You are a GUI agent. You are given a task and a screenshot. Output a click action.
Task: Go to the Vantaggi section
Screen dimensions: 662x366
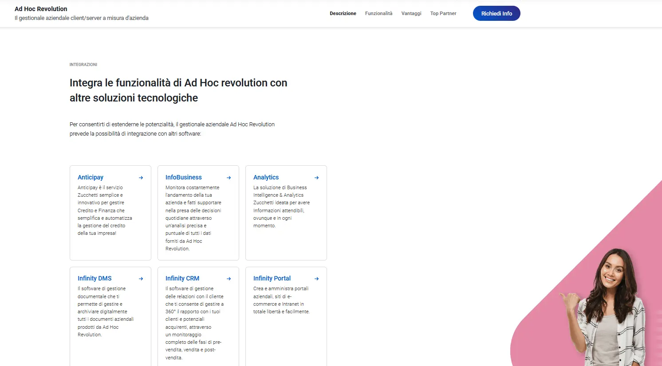tap(411, 13)
